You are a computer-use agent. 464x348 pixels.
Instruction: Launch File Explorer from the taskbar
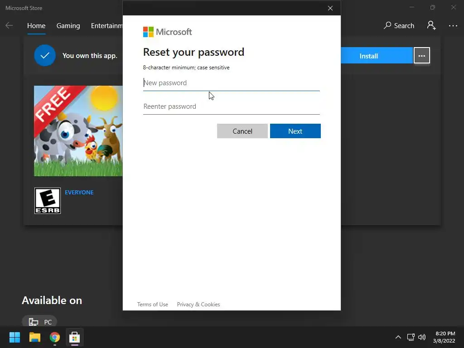[34, 337]
